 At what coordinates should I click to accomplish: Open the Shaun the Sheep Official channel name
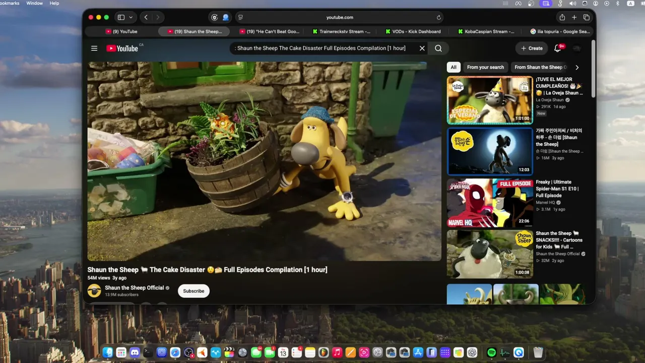point(135,288)
